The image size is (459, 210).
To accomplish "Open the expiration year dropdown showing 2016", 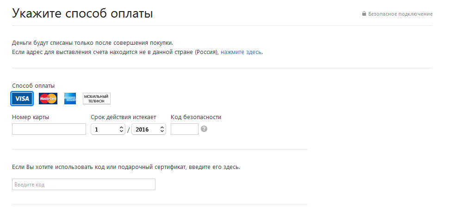I will pos(149,129).
